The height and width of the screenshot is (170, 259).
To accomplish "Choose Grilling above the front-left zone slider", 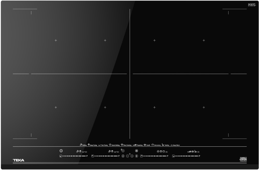I will tap(77, 151).
